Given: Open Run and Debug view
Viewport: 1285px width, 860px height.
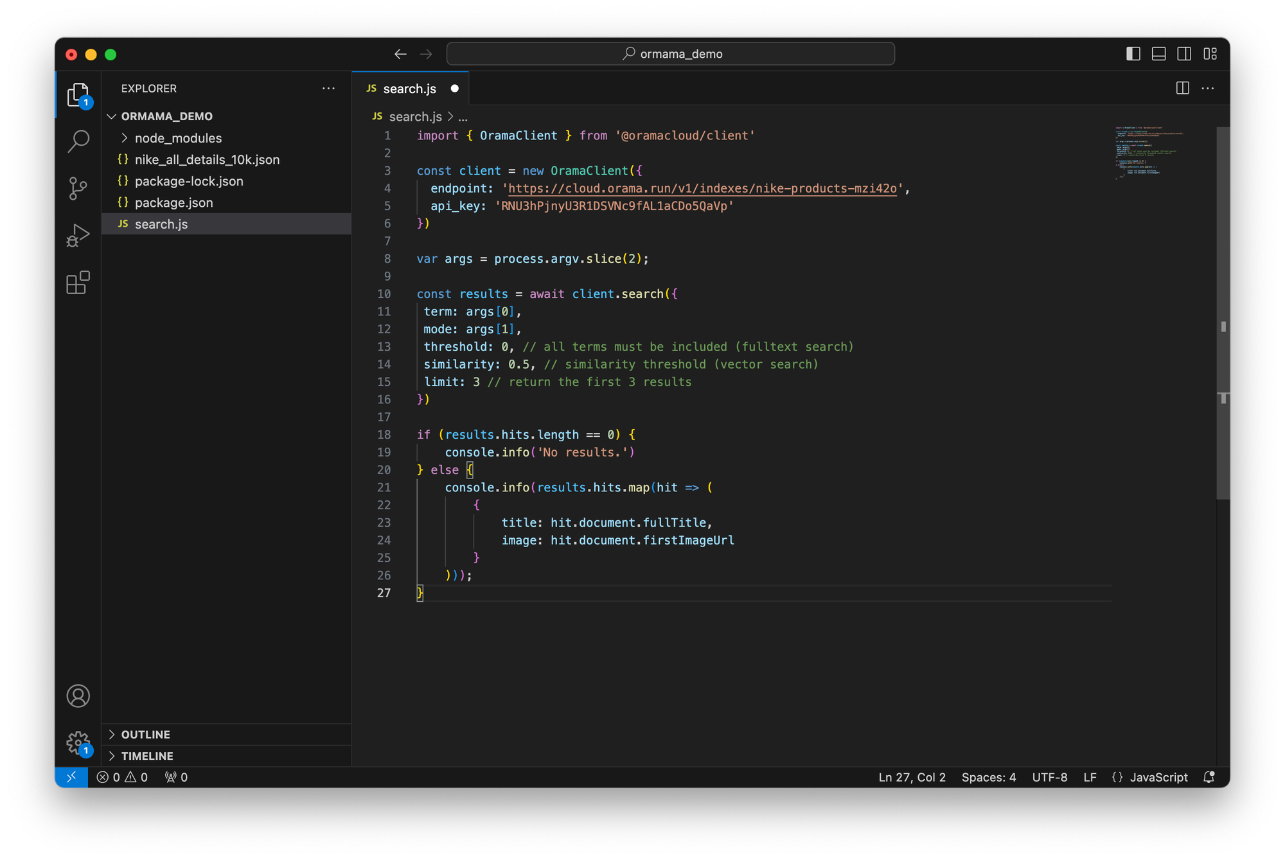Looking at the screenshot, I should pos(78,235).
